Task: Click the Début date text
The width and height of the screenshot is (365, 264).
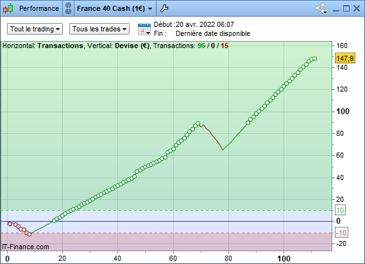Action: [x=194, y=24]
